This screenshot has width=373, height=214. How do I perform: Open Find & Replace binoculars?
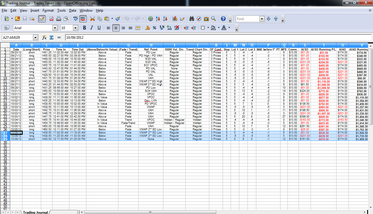[x=192, y=19]
